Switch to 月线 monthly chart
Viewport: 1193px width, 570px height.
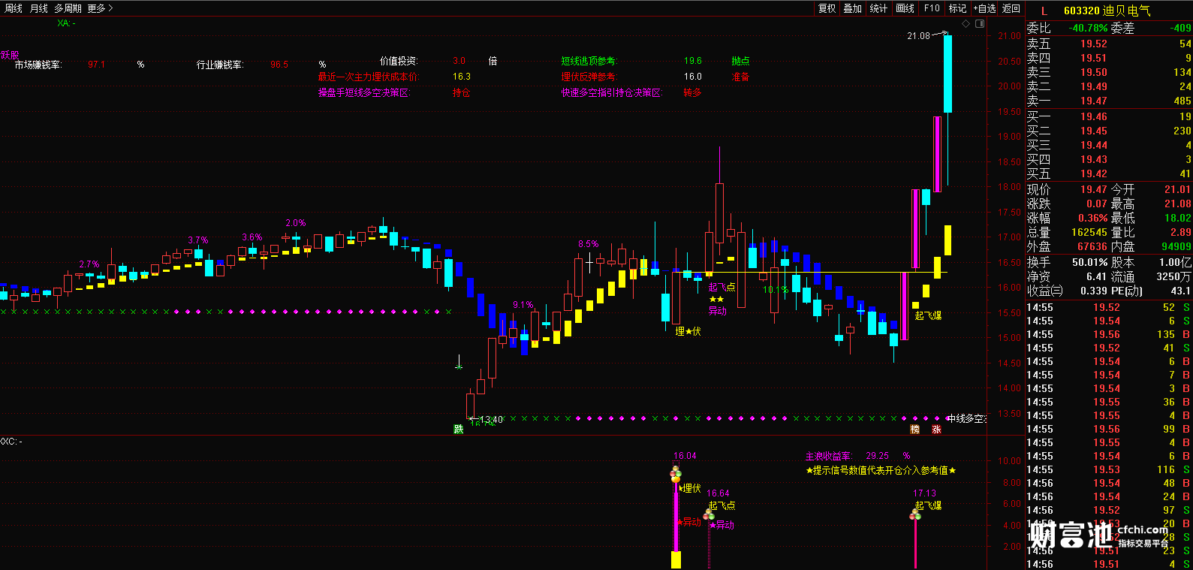38,8
